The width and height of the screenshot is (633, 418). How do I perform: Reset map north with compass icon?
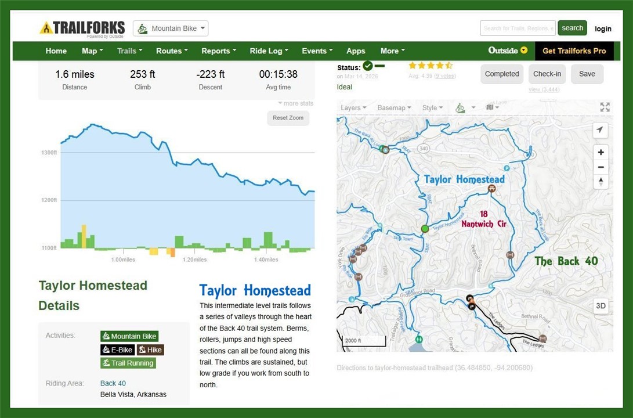601,182
